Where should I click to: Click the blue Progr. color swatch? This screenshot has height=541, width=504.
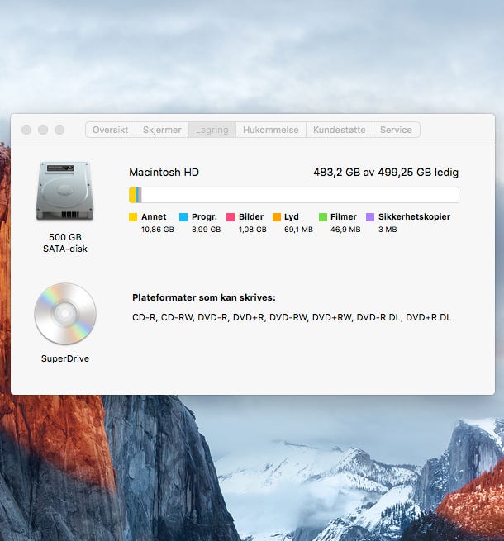tap(183, 217)
